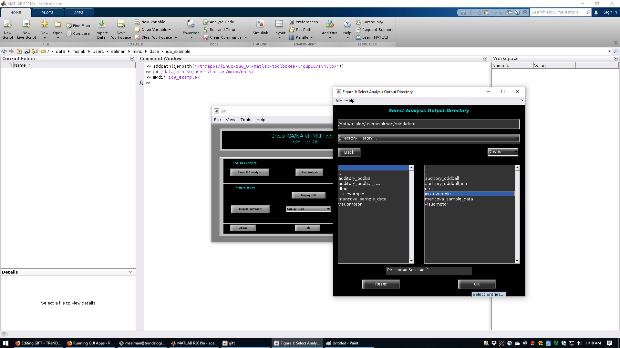Expand the Clear Commands dropdown arrow
Image resolution: width=620 pixels, height=348 pixels.
(246, 37)
